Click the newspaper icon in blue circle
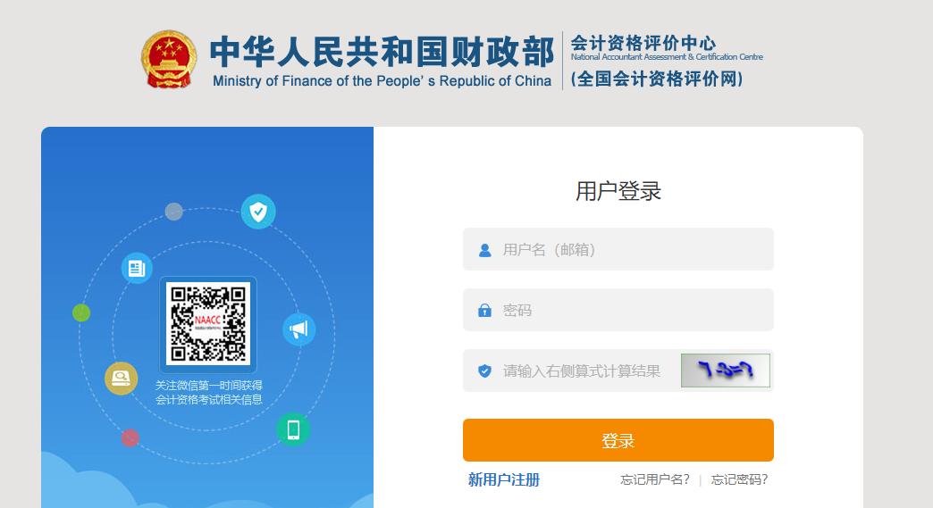The height and width of the screenshot is (508, 933). pos(137,268)
